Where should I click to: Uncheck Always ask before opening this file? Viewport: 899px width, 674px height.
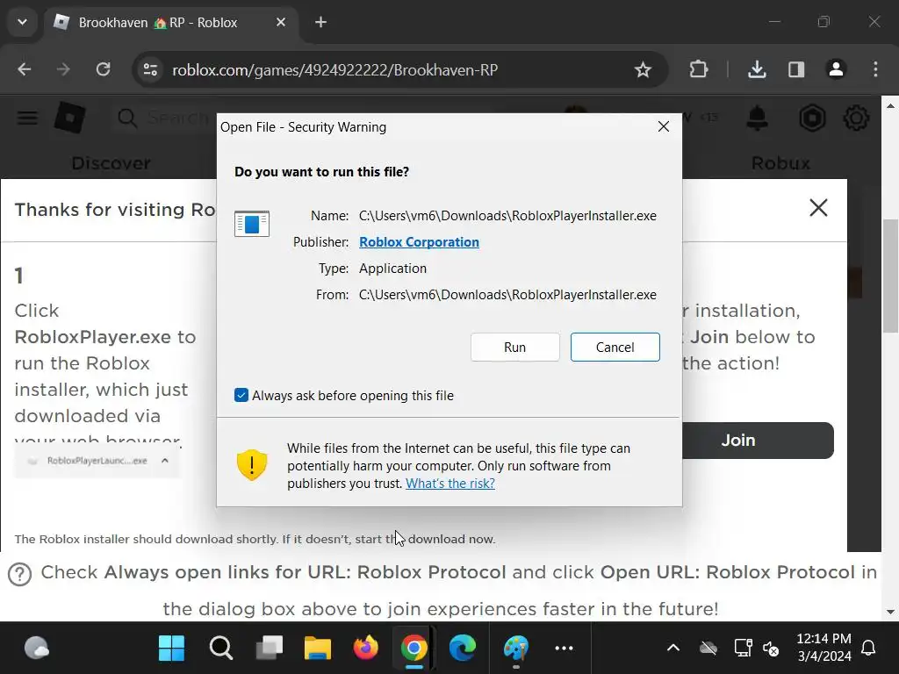241,396
